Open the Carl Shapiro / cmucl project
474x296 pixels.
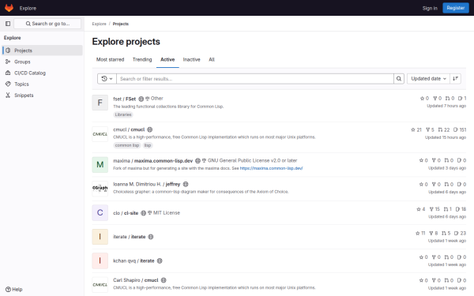[x=135, y=280]
